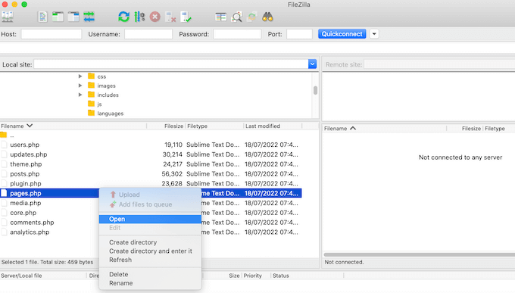Choose Create directory and enter it
Viewport: 515px width, 293px height.
pyautogui.click(x=150, y=251)
